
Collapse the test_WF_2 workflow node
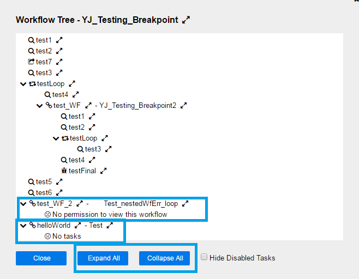pos(23,203)
